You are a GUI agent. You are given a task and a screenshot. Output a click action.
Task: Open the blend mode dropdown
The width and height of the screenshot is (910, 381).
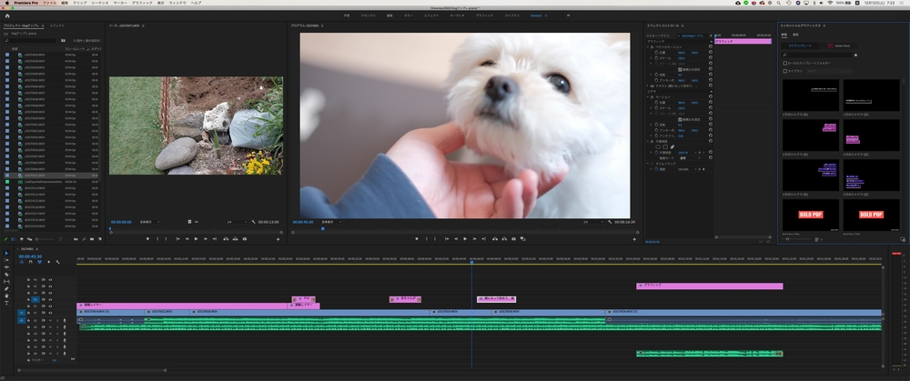[x=690, y=157]
